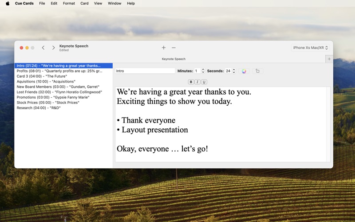
Task: Click the line "Okay, everyone … let's go!"
Action: (162, 149)
